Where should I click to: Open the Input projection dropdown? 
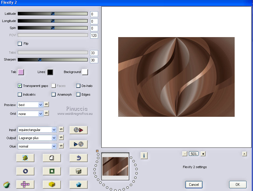(x=37, y=130)
